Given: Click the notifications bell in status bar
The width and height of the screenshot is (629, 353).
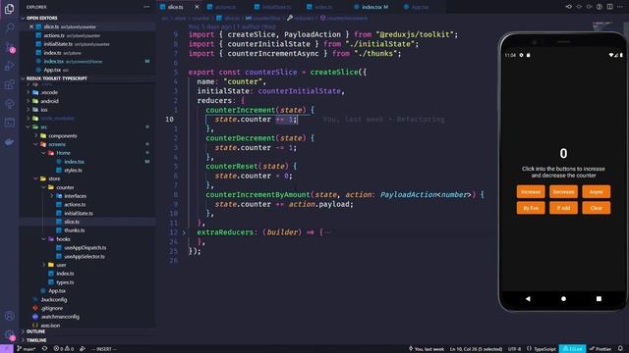Looking at the screenshot, I should [x=621, y=349].
